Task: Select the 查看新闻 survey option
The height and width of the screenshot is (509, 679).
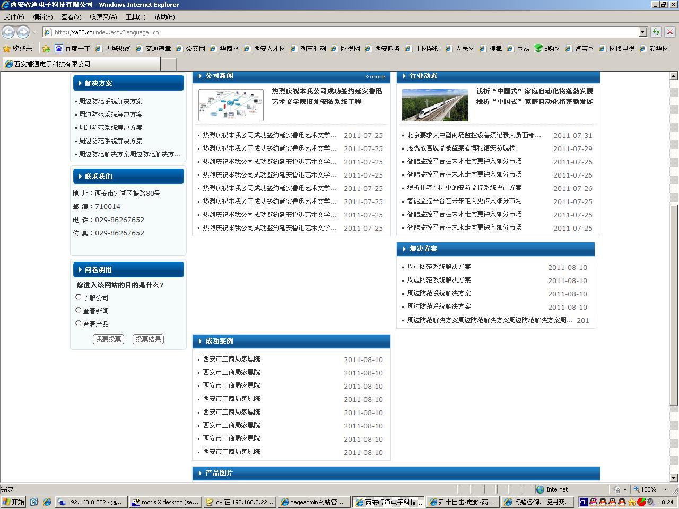Action: click(79, 310)
